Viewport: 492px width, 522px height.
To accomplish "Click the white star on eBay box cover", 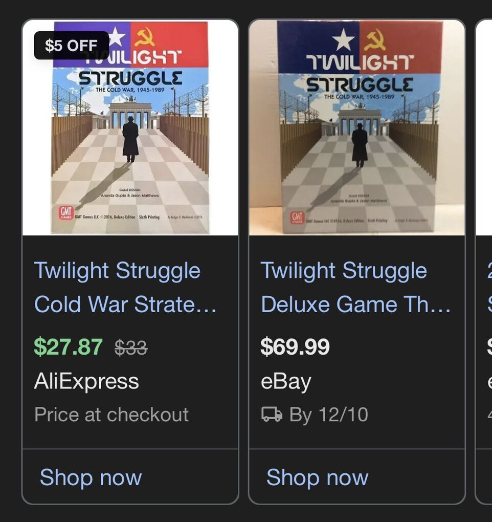I will (x=342, y=40).
